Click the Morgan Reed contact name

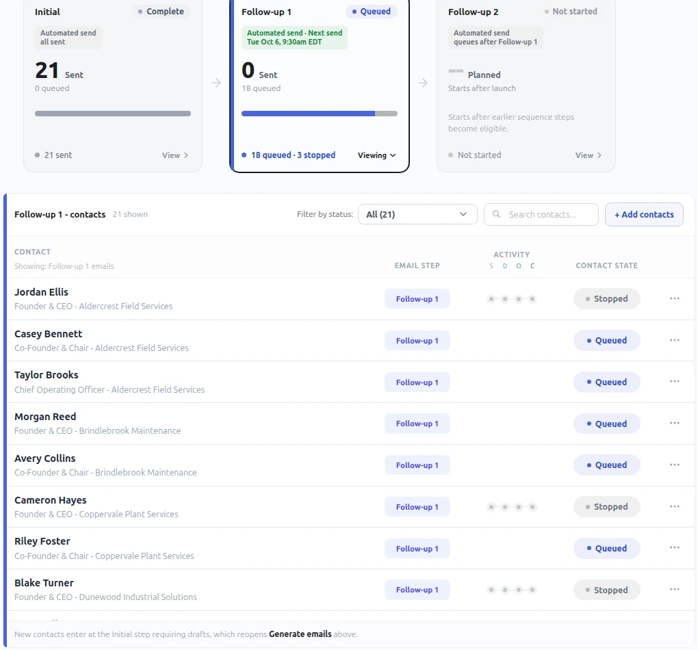coord(45,417)
